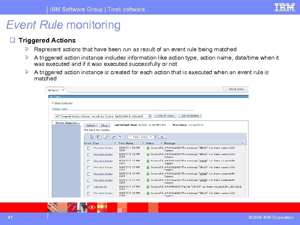This screenshot has height=225, width=300.
Task: Click the select-all rows toolbar icon
Action: click(91, 137)
